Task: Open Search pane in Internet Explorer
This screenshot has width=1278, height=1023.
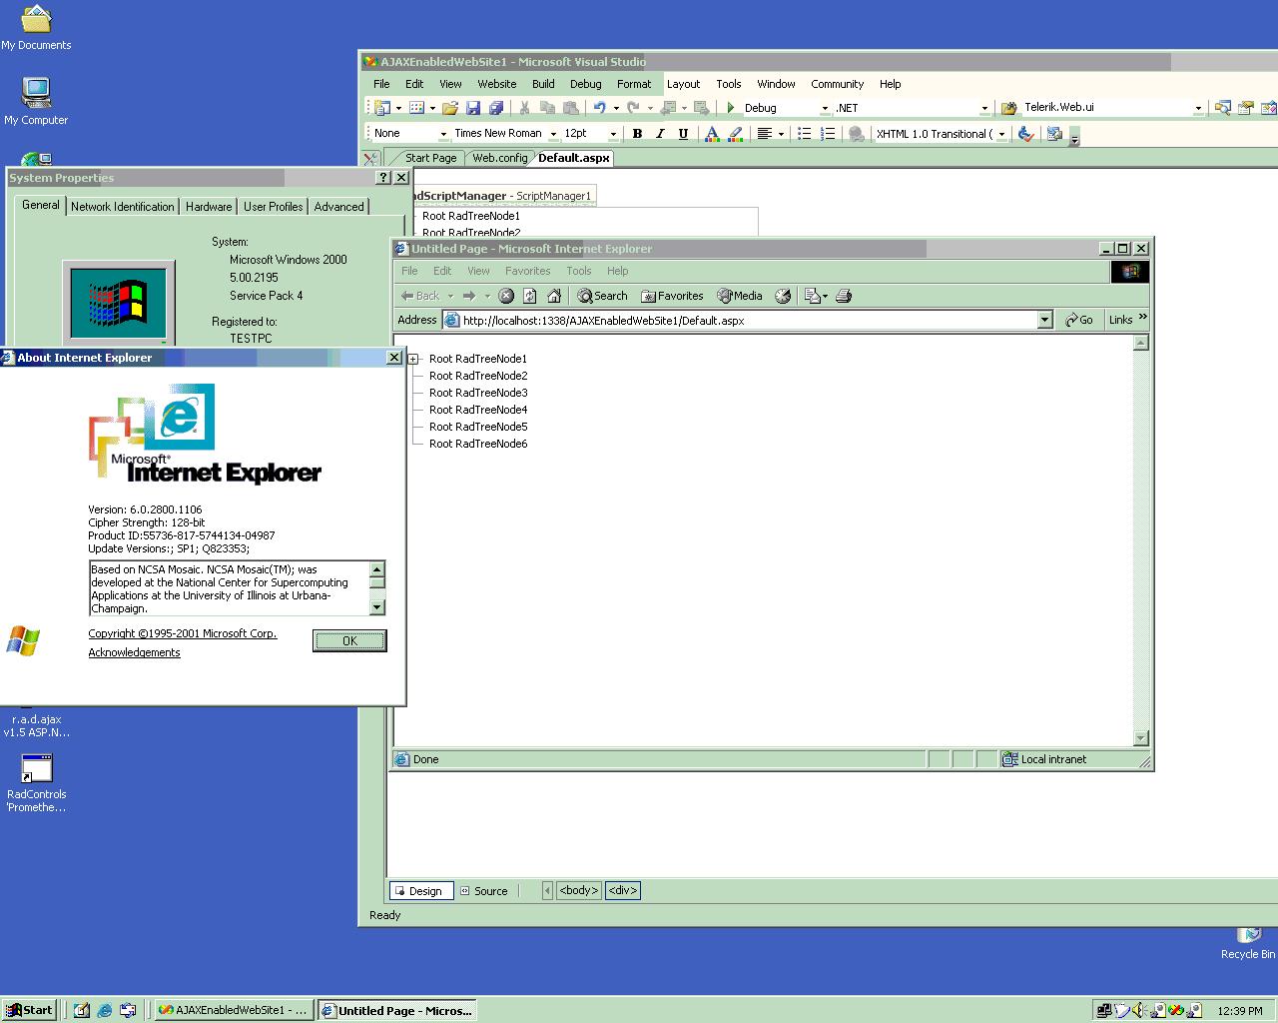Action: [602, 296]
